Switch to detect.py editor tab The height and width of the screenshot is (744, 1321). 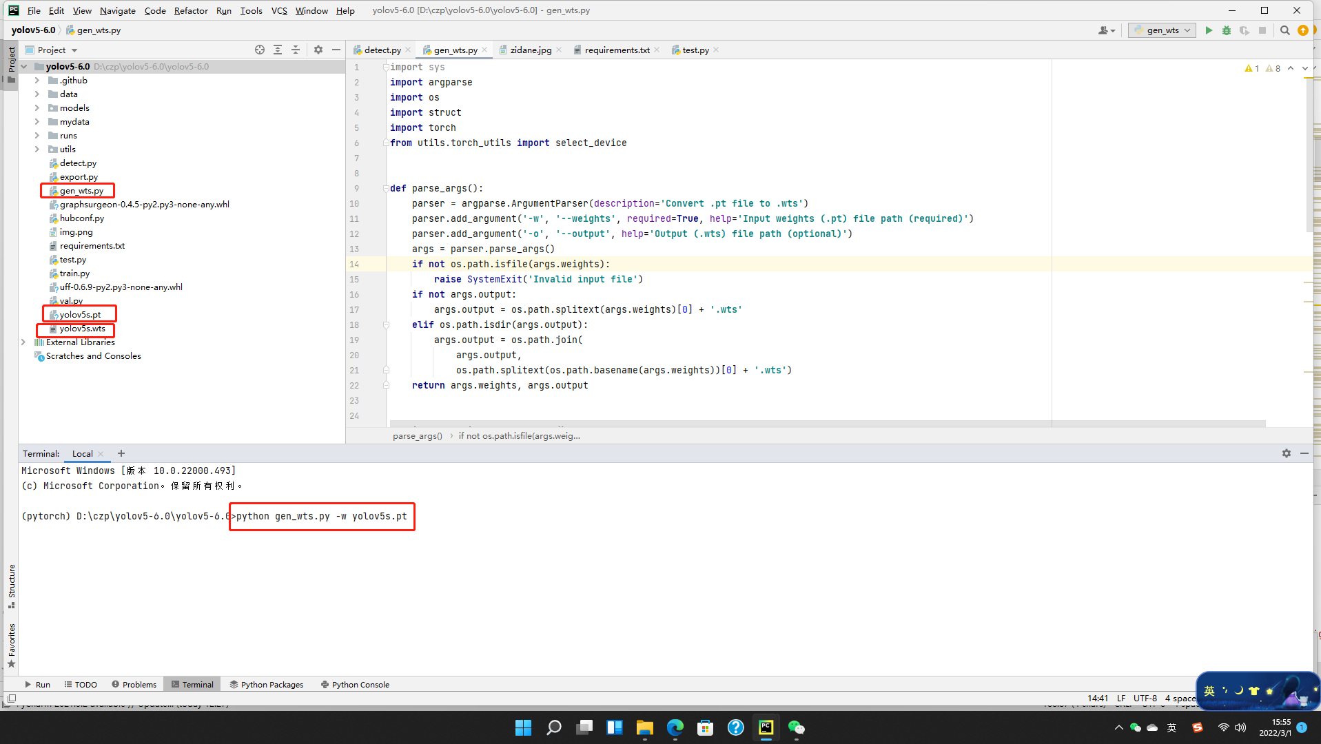[x=382, y=50]
